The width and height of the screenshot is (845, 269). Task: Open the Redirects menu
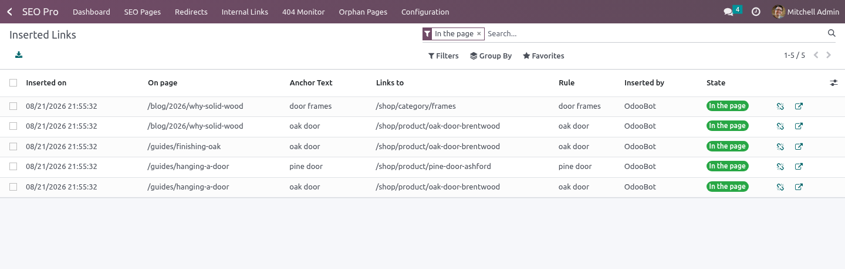191,12
